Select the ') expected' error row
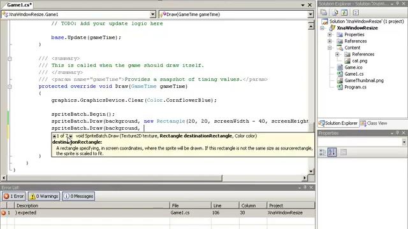The width and height of the screenshot is (408, 229). [x=157, y=212]
